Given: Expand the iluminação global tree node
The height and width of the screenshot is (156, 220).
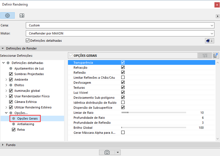Looking at the screenshot, I should click(x=6, y=91).
